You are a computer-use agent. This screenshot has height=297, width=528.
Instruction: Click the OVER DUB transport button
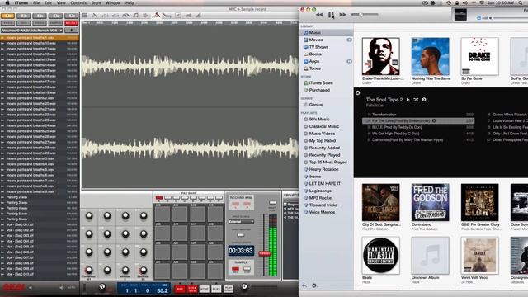pos(192,289)
